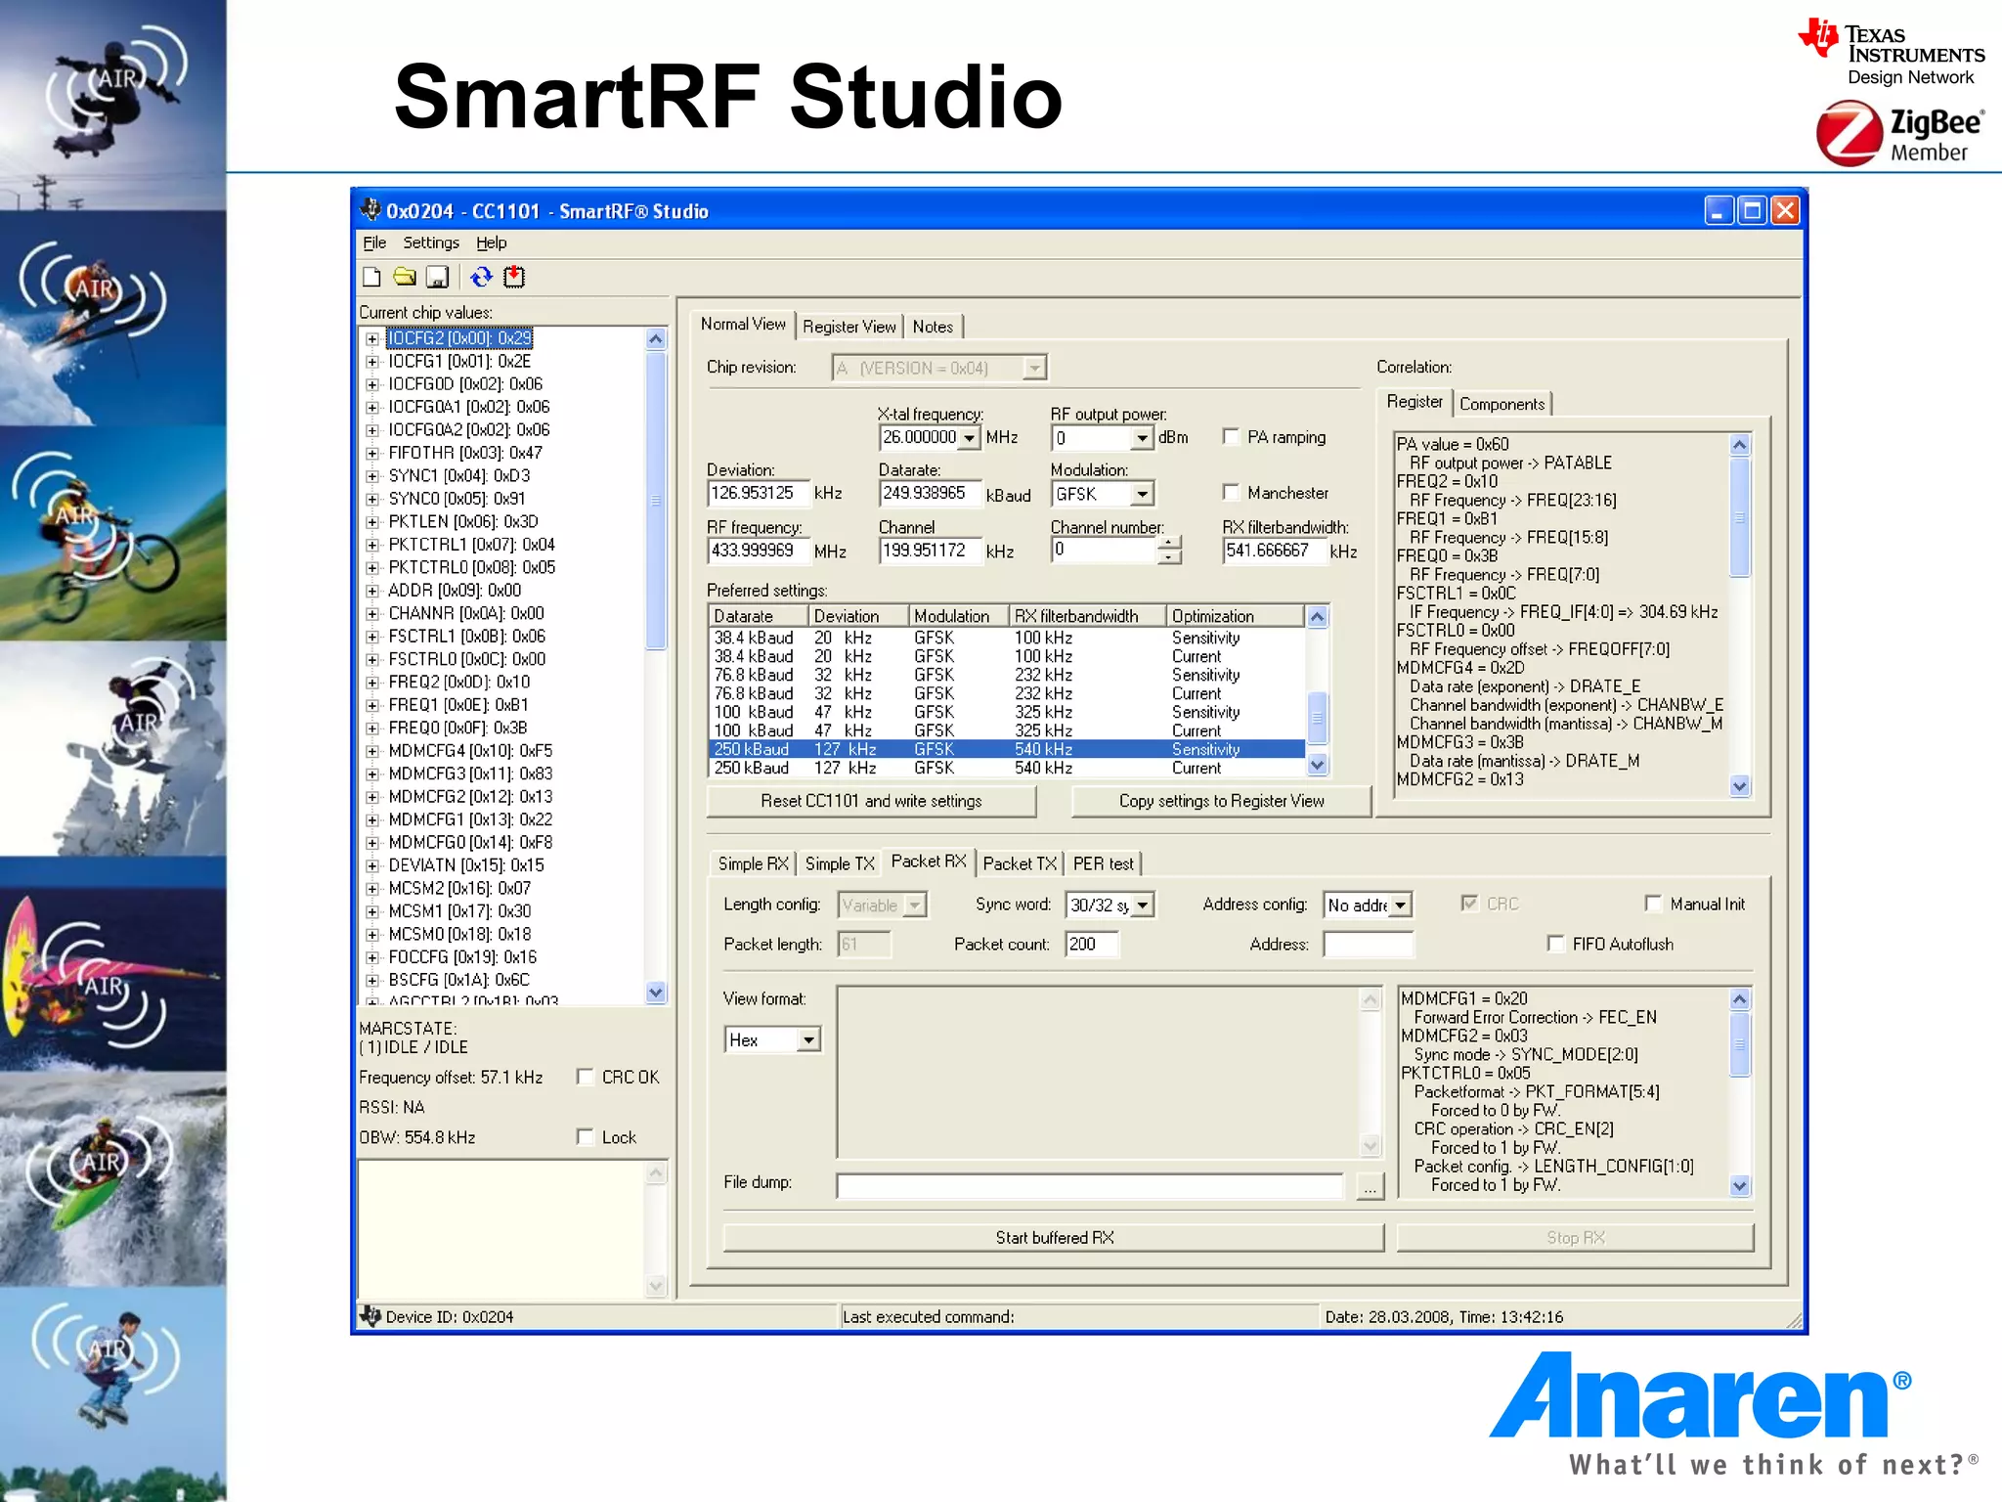Decrement the Channel number stepper
Viewport: 2002px width, 1502px height.
tap(1169, 557)
